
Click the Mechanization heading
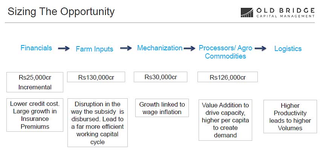coord(159,48)
